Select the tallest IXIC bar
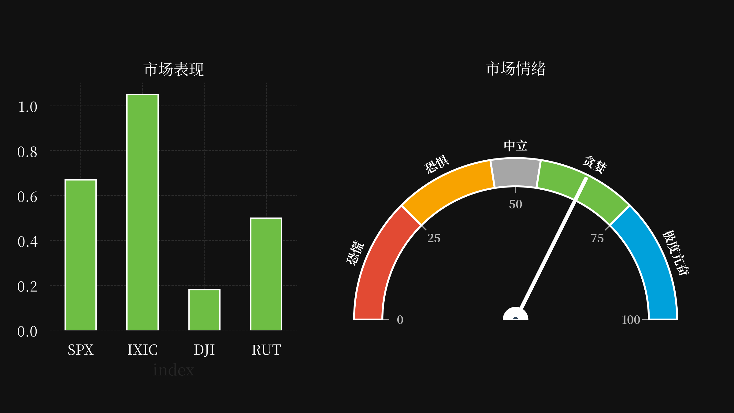Image resolution: width=734 pixels, height=413 pixels. (x=143, y=212)
